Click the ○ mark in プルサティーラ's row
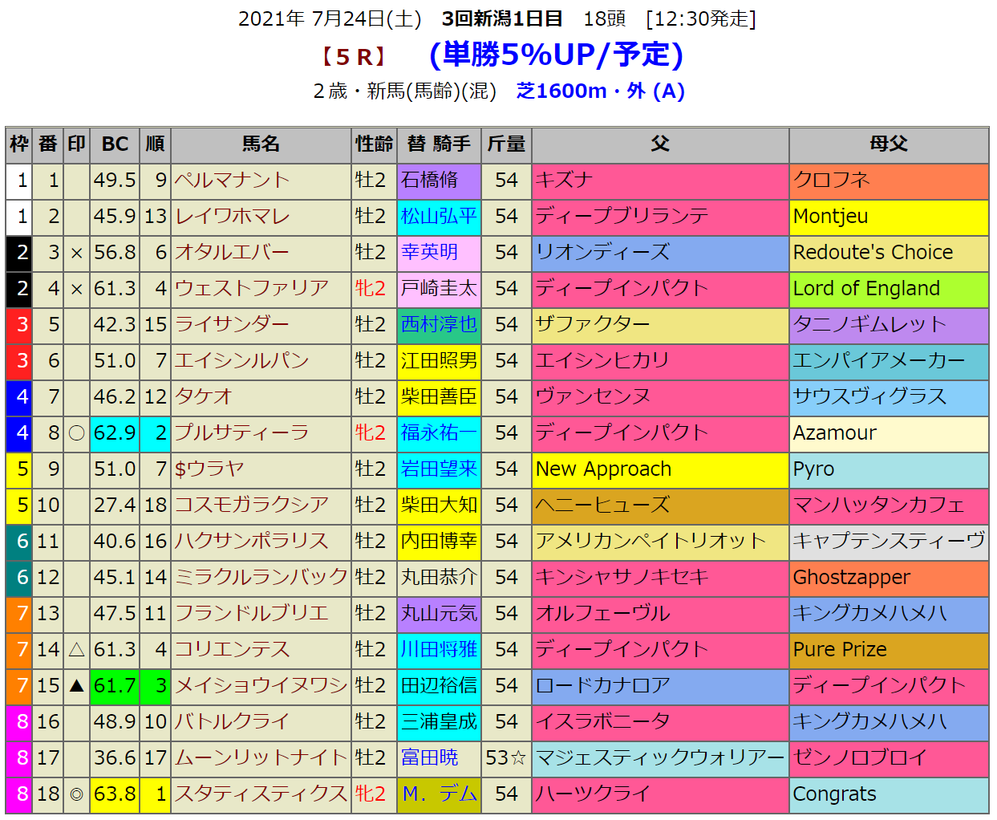The width and height of the screenshot is (997, 820). pos(76,433)
